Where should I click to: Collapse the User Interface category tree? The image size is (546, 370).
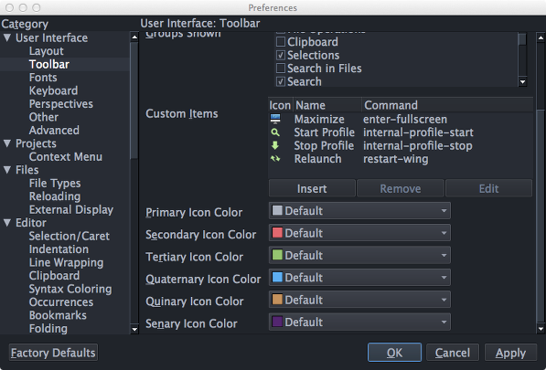(x=7, y=37)
